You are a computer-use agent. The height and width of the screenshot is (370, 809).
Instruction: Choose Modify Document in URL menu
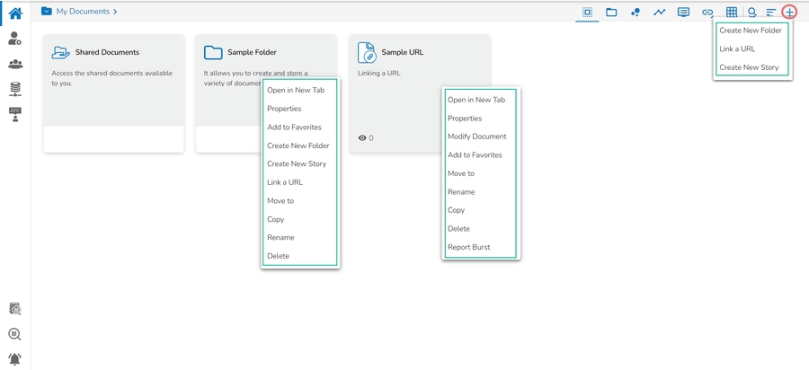tap(476, 137)
